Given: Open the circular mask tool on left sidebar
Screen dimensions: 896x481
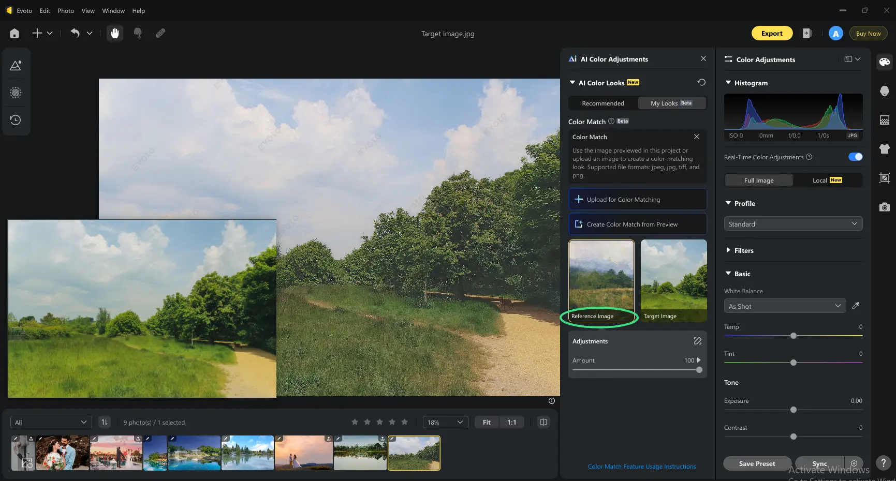Looking at the screenshot, I should [16, 93].
